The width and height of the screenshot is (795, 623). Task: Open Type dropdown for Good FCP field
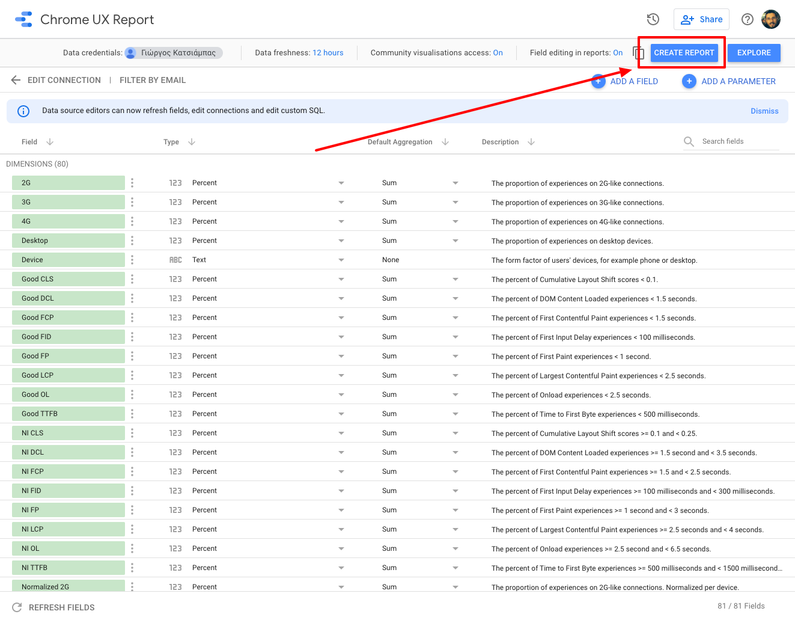[341, 318]
